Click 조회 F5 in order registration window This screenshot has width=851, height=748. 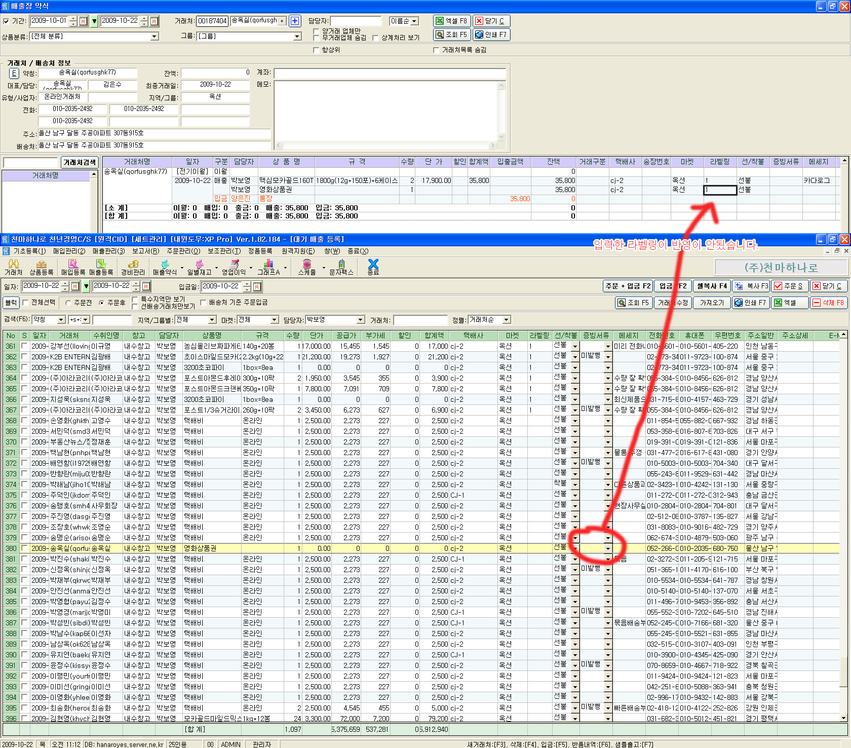click(633, 303)
